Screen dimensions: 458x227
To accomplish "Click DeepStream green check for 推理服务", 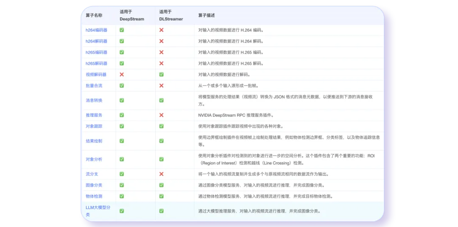I will pos(122,115).
